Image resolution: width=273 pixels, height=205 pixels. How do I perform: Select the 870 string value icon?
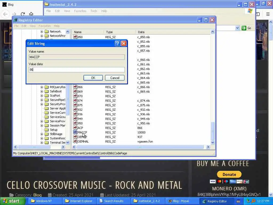click(75, 96)
